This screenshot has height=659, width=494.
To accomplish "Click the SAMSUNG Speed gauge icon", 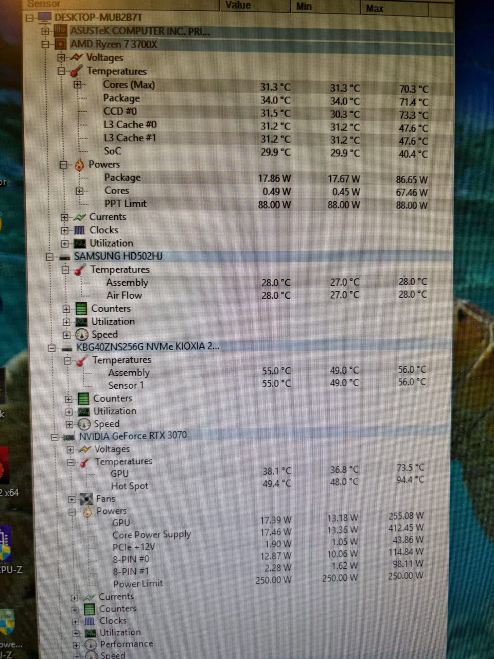I will point(82,335).
